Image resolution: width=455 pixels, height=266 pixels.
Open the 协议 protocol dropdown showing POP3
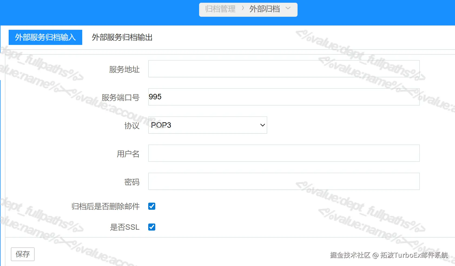click(x=207, y=125)
